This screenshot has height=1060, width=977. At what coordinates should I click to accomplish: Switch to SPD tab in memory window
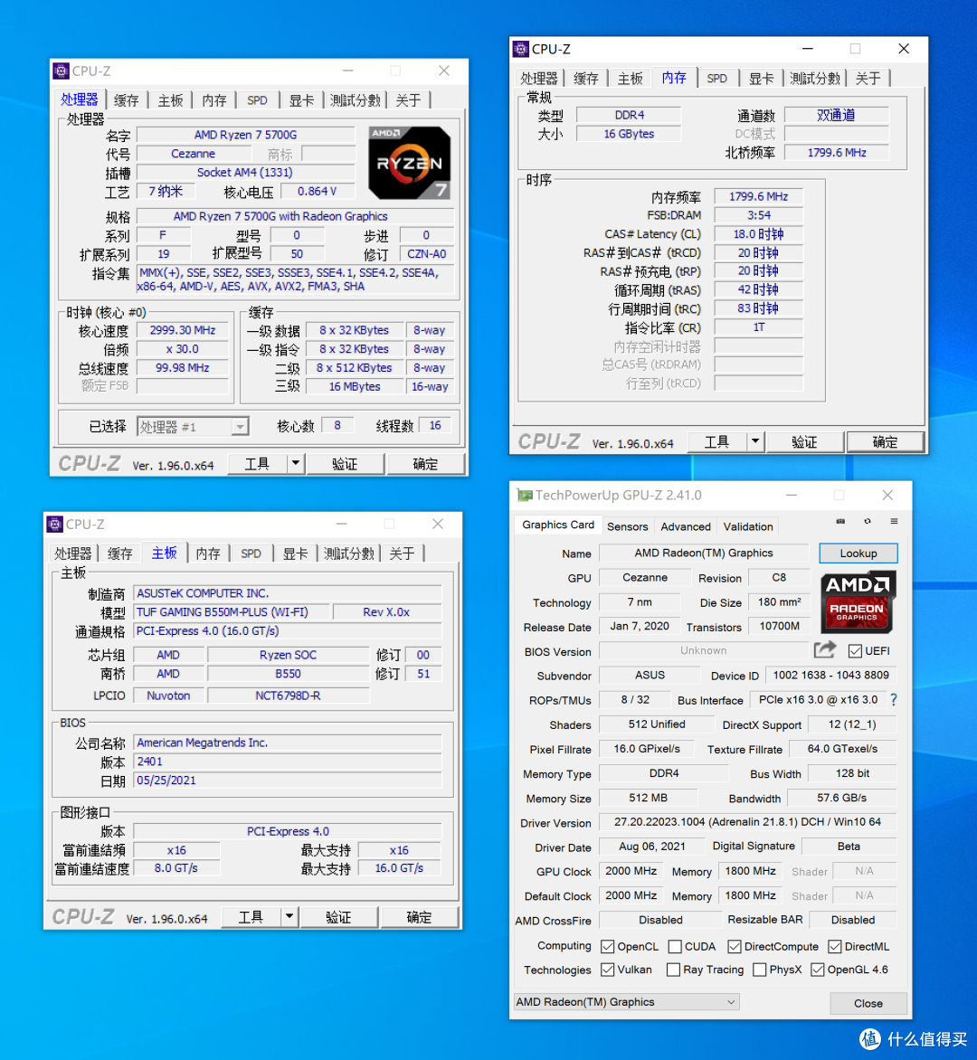(x=716, y=79)
